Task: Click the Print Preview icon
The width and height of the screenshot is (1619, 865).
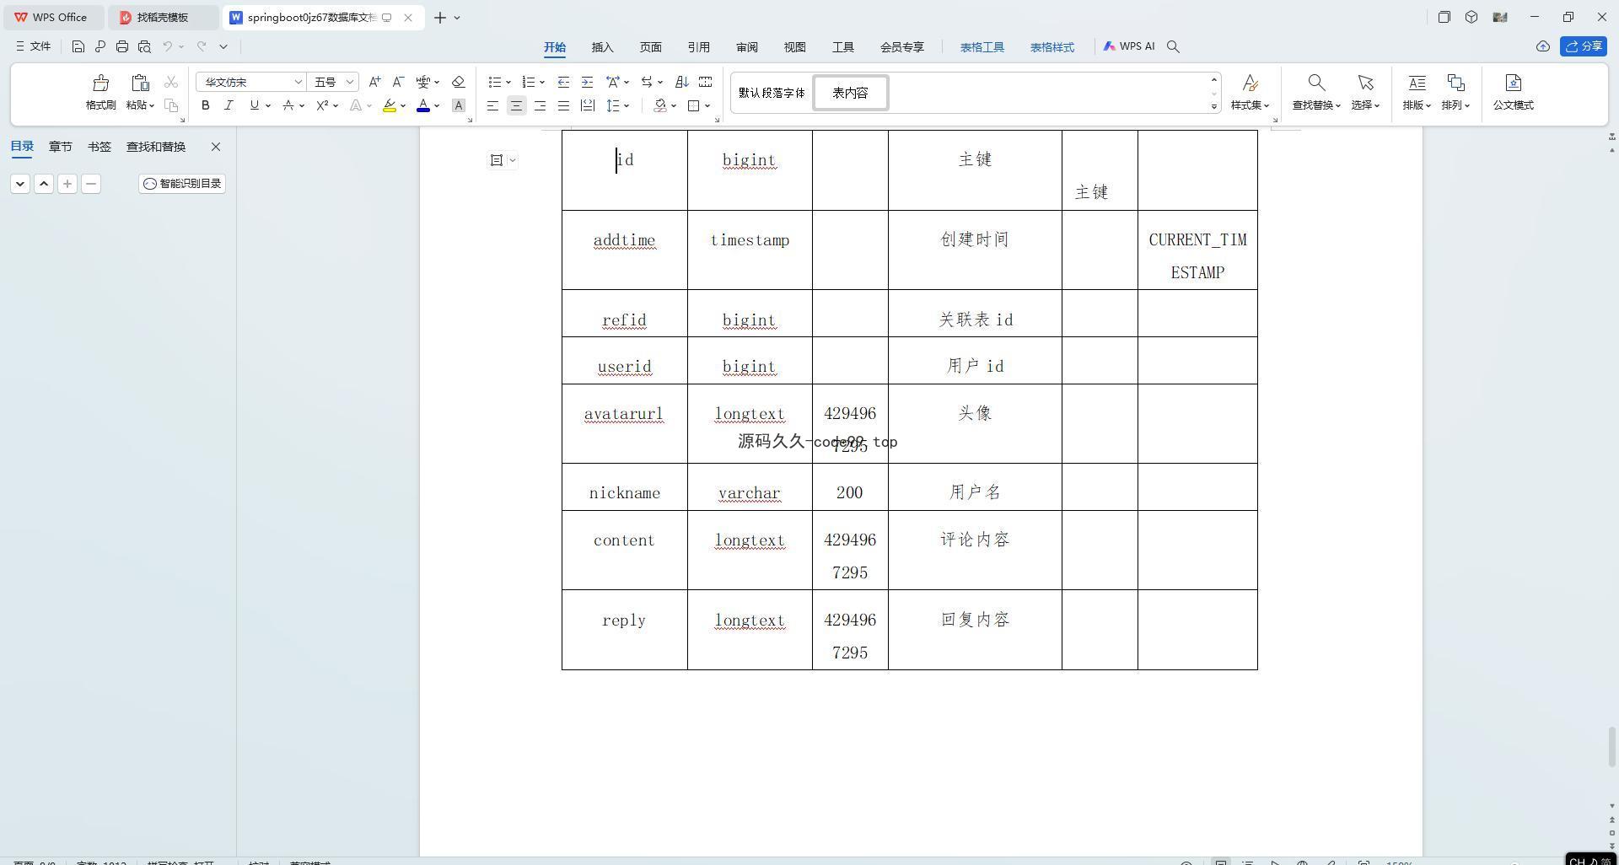Action: click(x=144, y=46)
